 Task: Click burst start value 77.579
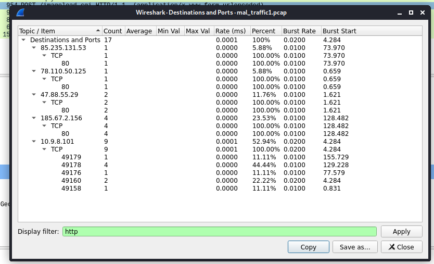(x=334, y=172)
